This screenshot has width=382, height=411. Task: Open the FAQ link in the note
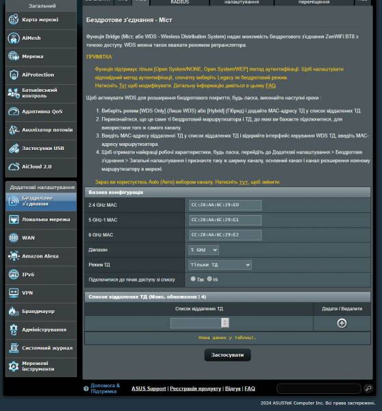[x=270, y=86]
